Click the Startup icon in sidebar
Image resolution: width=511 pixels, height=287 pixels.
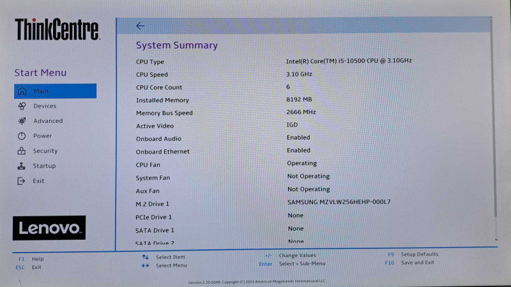click(22, 166)
